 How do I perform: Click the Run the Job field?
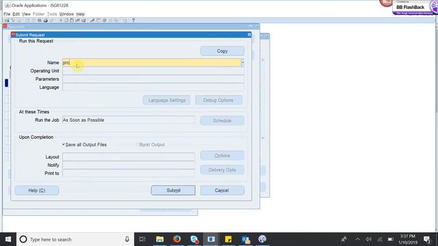point(129,120)
